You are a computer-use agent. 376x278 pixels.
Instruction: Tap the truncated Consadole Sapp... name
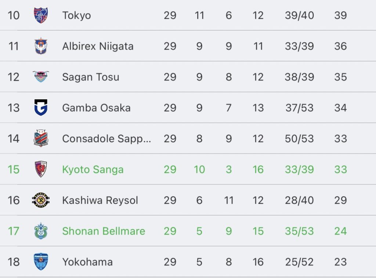click(x=106, y=139)
